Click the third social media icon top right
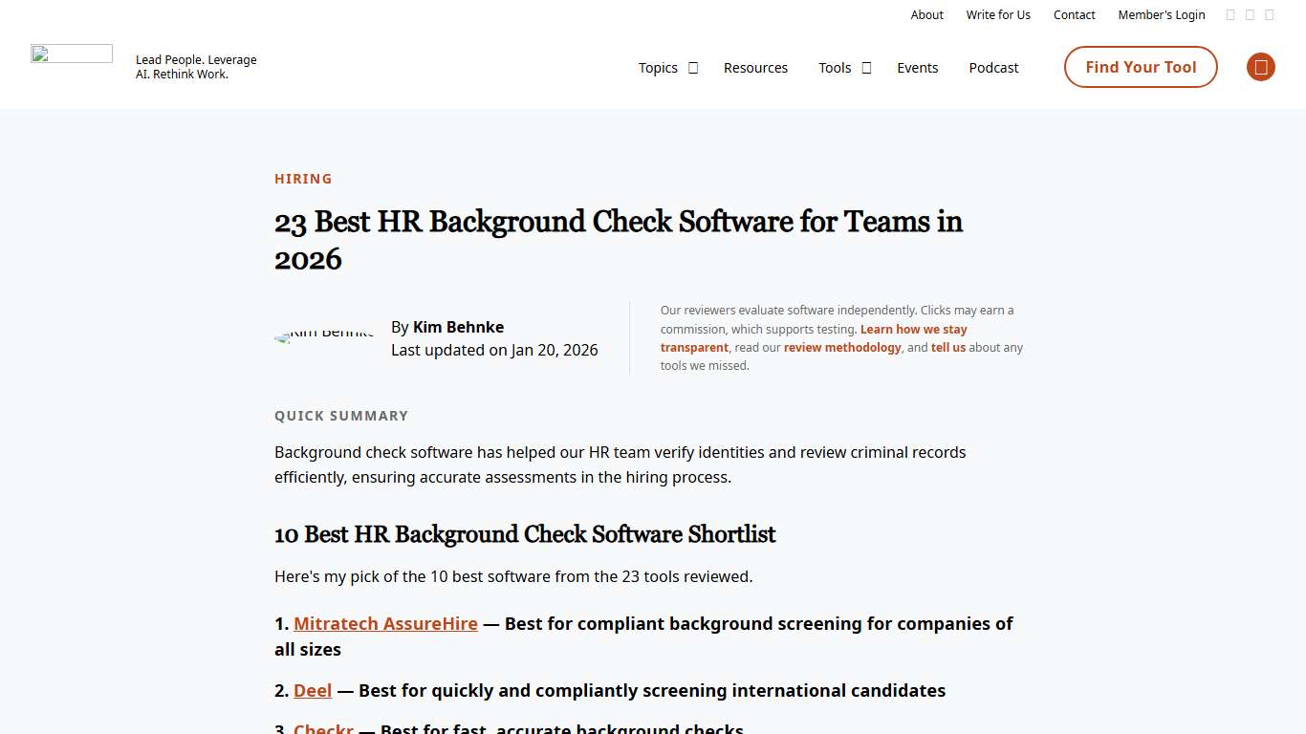1306x734 pixels. pos(1270,14)
